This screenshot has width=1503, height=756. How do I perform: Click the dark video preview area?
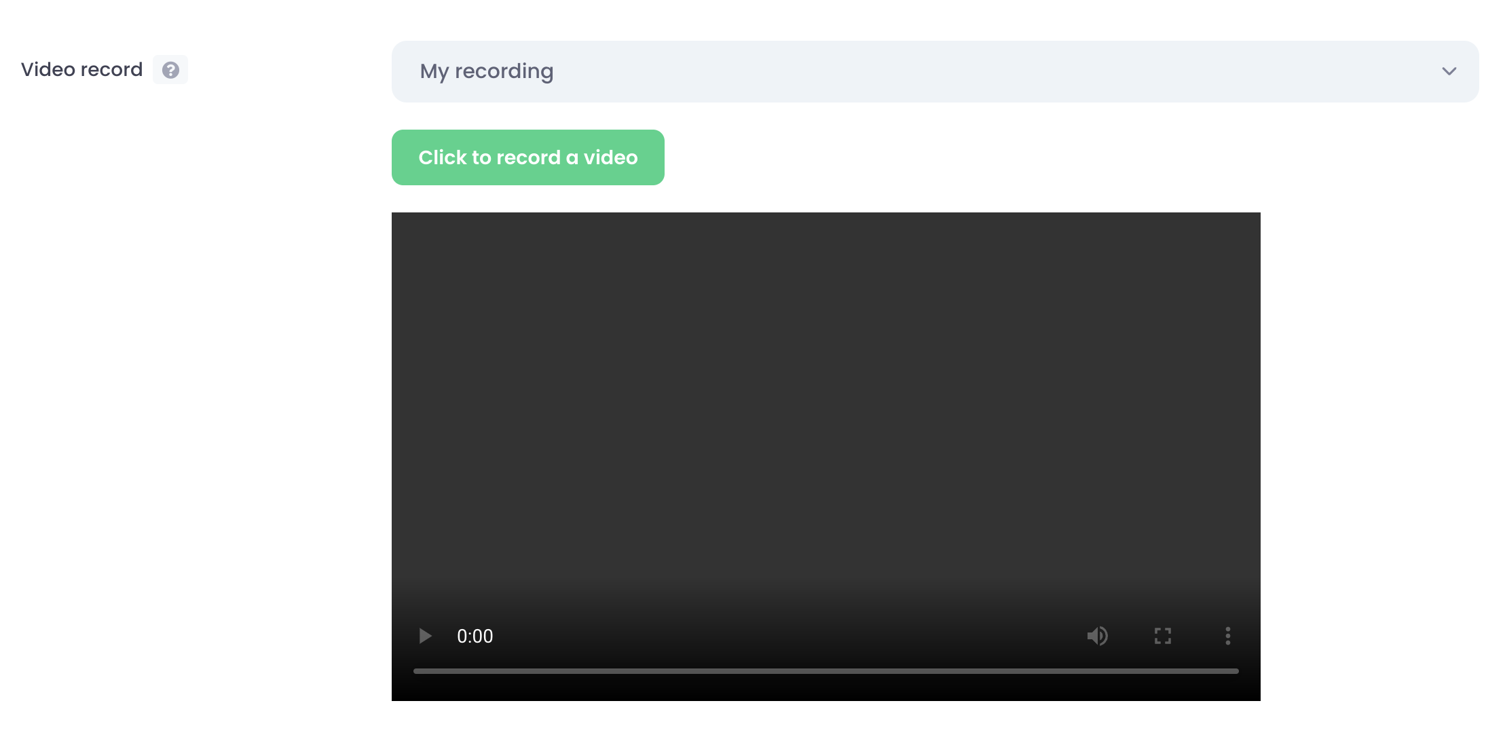[x=825, y=394]
